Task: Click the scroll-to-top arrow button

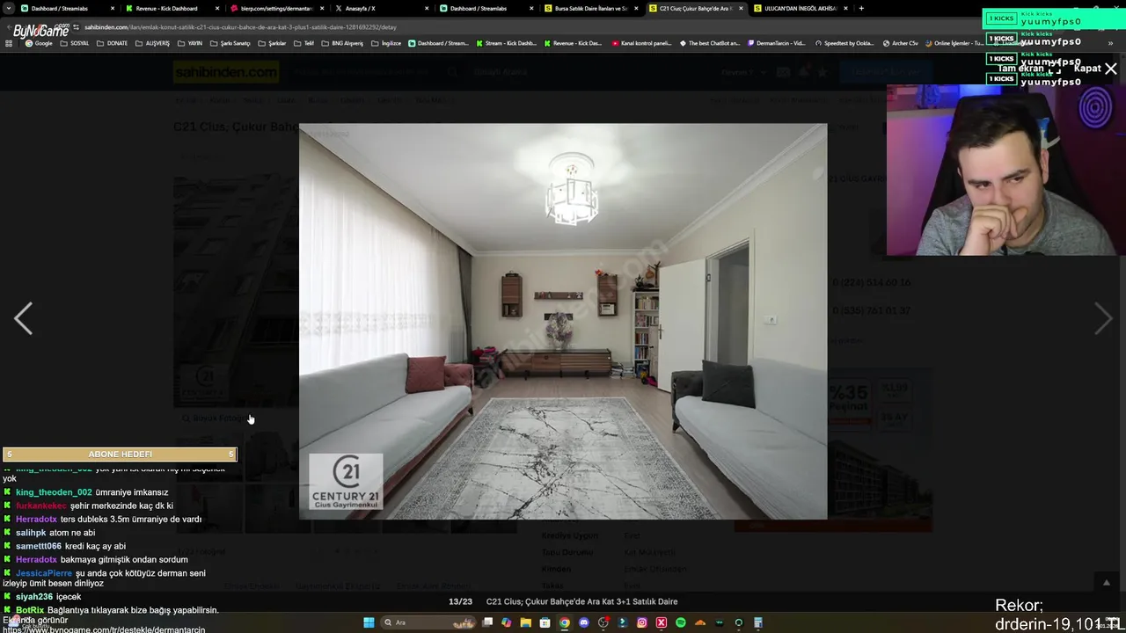Action: click(1107, 583)
